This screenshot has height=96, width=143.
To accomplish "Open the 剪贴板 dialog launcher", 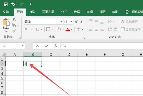I will (x=20, y=38).
